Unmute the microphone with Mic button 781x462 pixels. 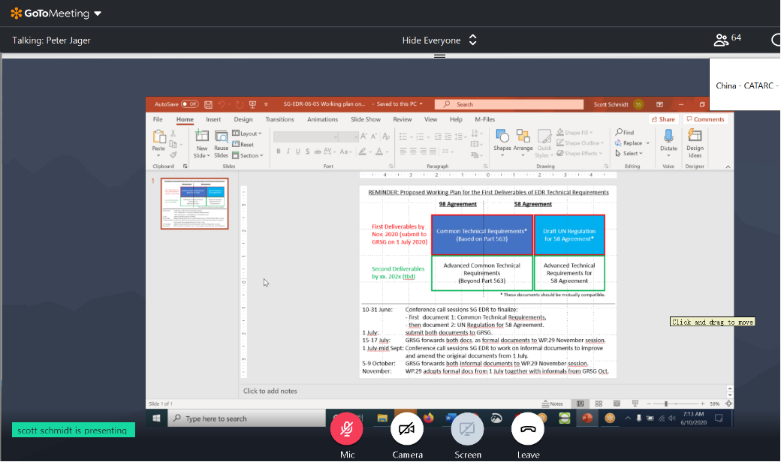point(347,429)
